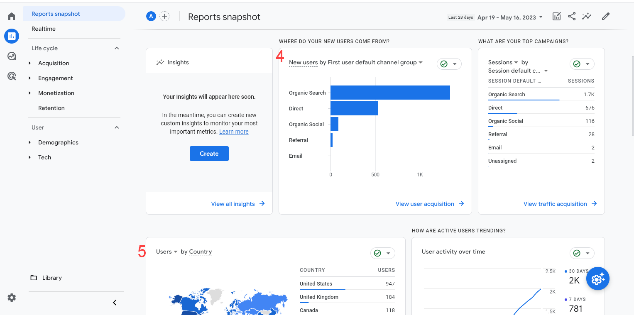The image size is (634, 315).
Task: Collapse the Life cycle section
Action: 117,48
